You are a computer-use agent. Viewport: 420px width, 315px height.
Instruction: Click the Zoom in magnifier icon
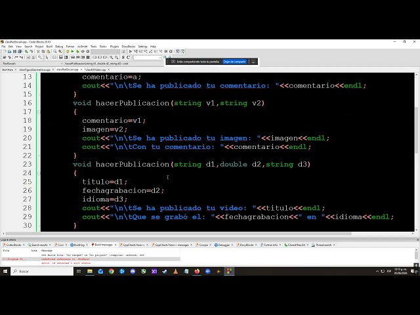tap(111, 57)
